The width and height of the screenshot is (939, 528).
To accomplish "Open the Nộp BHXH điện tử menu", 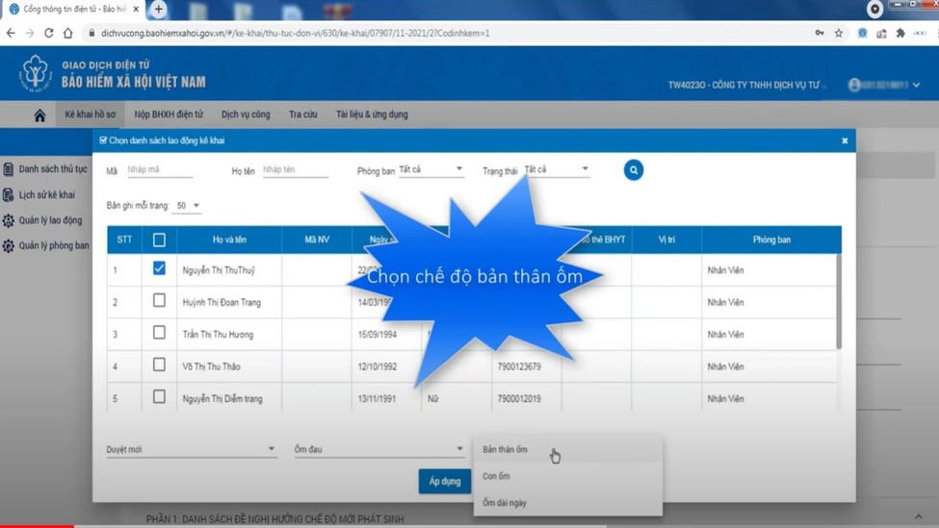I will 169,114.
